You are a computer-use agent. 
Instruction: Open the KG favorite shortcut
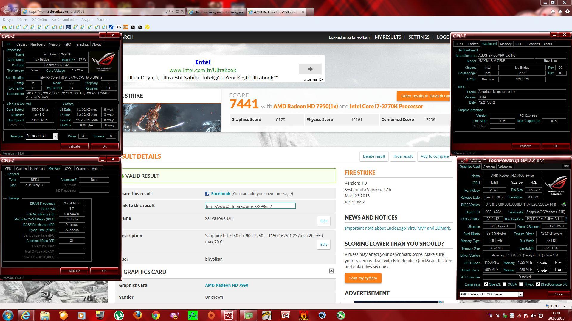click(x=119, y=27)
